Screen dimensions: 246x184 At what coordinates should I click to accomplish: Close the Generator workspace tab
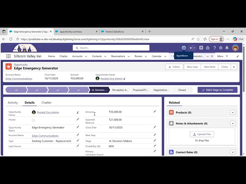[x=212, y=56]
